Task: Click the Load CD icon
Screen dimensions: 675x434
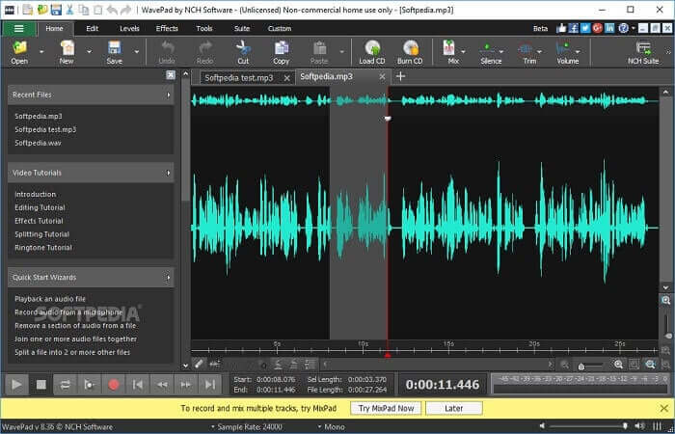Action: pos(372,48)
